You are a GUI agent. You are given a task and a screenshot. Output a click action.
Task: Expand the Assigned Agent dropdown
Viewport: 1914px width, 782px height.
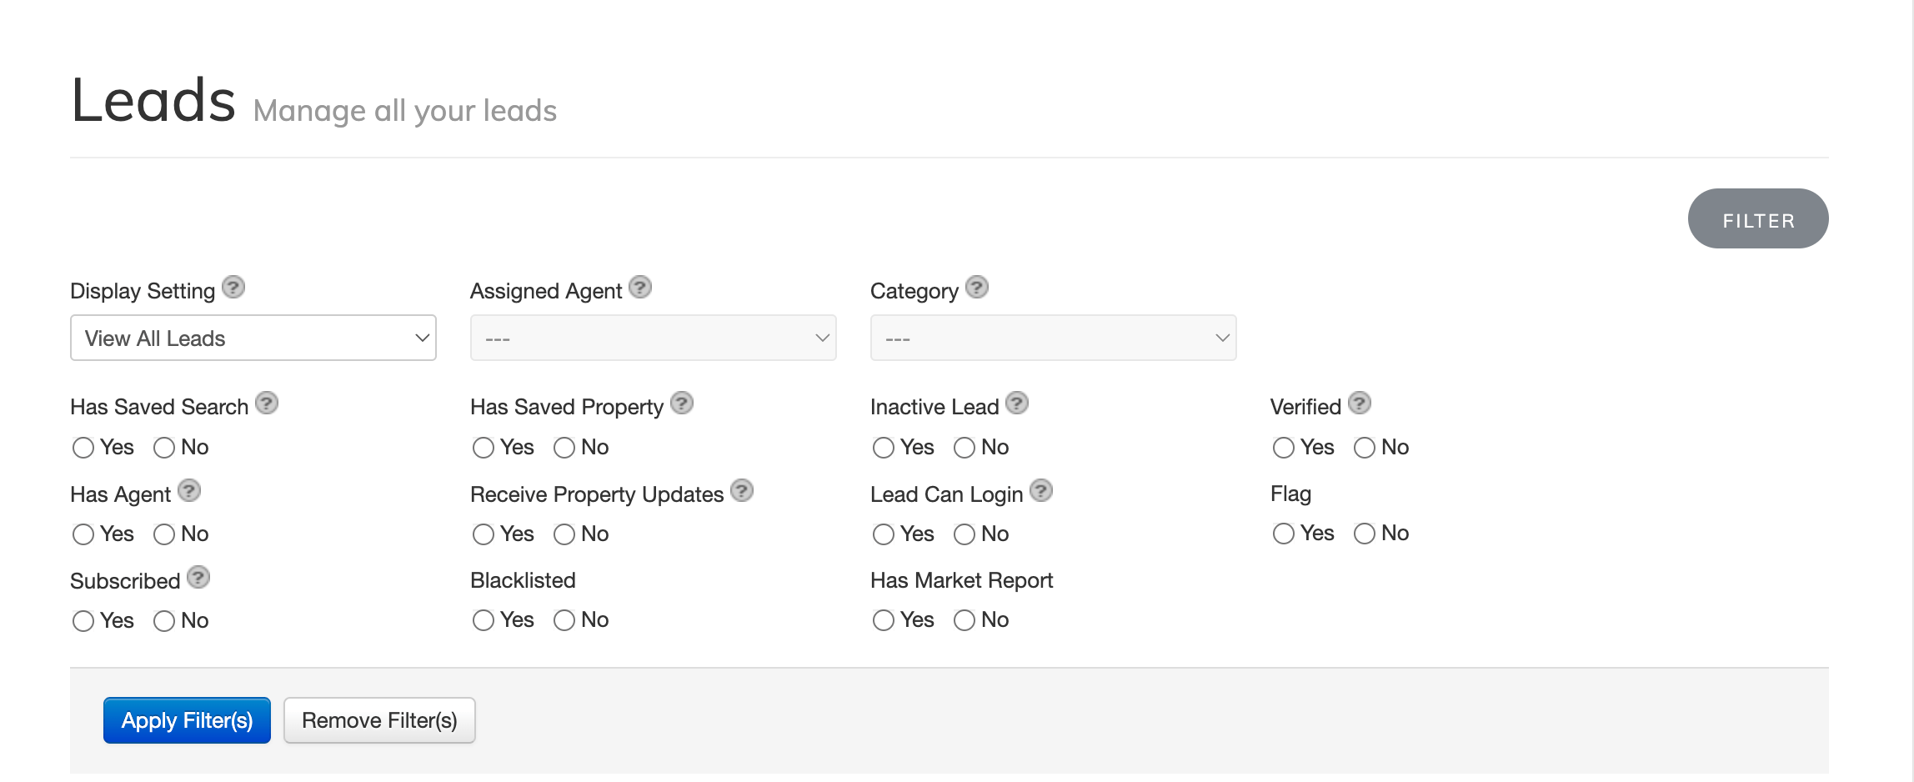pos(654,338)
